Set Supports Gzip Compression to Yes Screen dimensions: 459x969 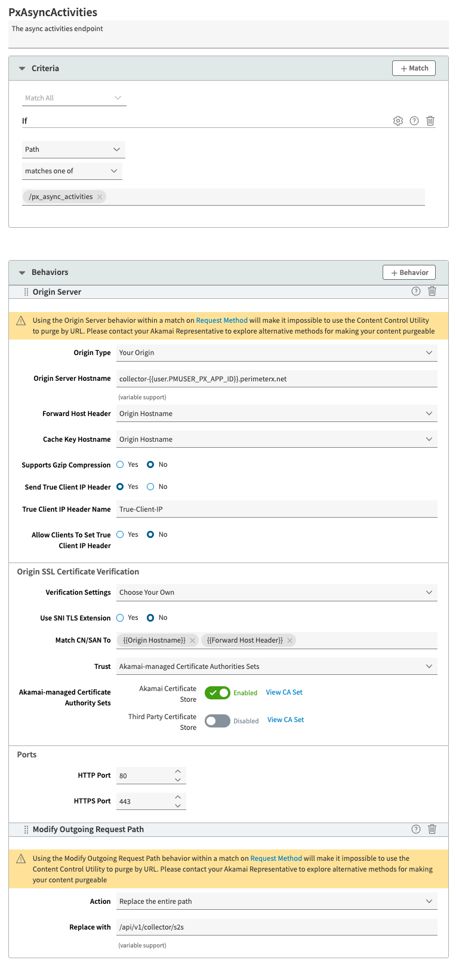pyautogui.click(x=120, y=464)
